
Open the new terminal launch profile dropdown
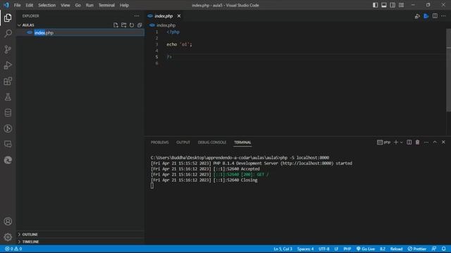(402, 142)
